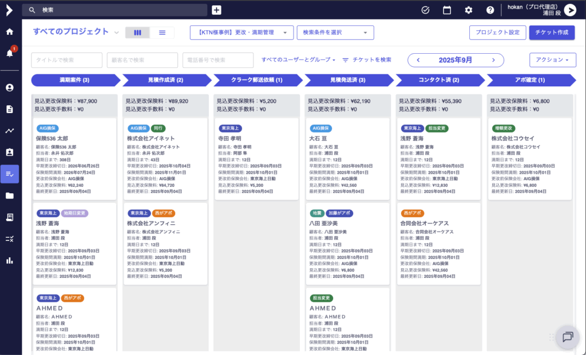Open the bar chart icon in sidebar

coord(10,261)
